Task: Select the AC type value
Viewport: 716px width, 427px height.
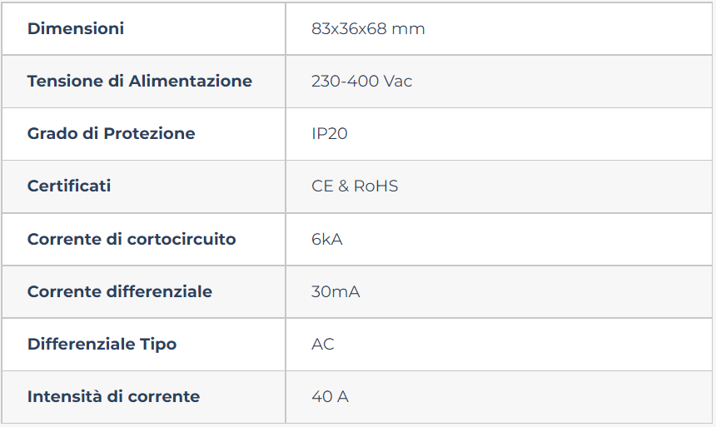Action: point(323,345)
